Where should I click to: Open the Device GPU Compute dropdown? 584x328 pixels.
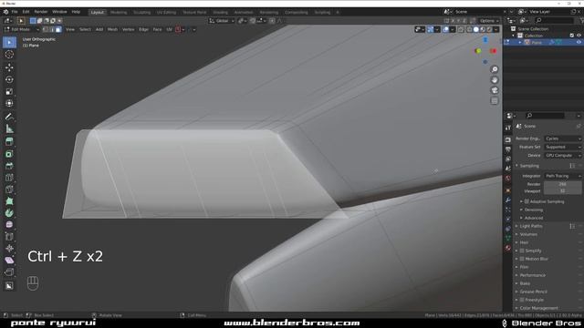(563, 156)
